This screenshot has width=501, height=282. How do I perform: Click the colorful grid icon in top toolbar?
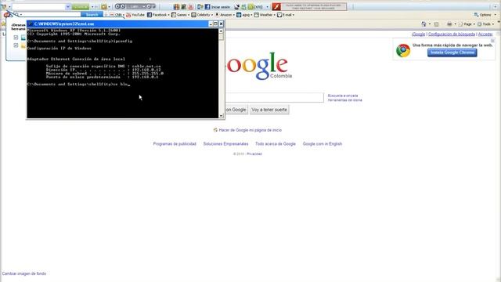(x=176, y=7)
